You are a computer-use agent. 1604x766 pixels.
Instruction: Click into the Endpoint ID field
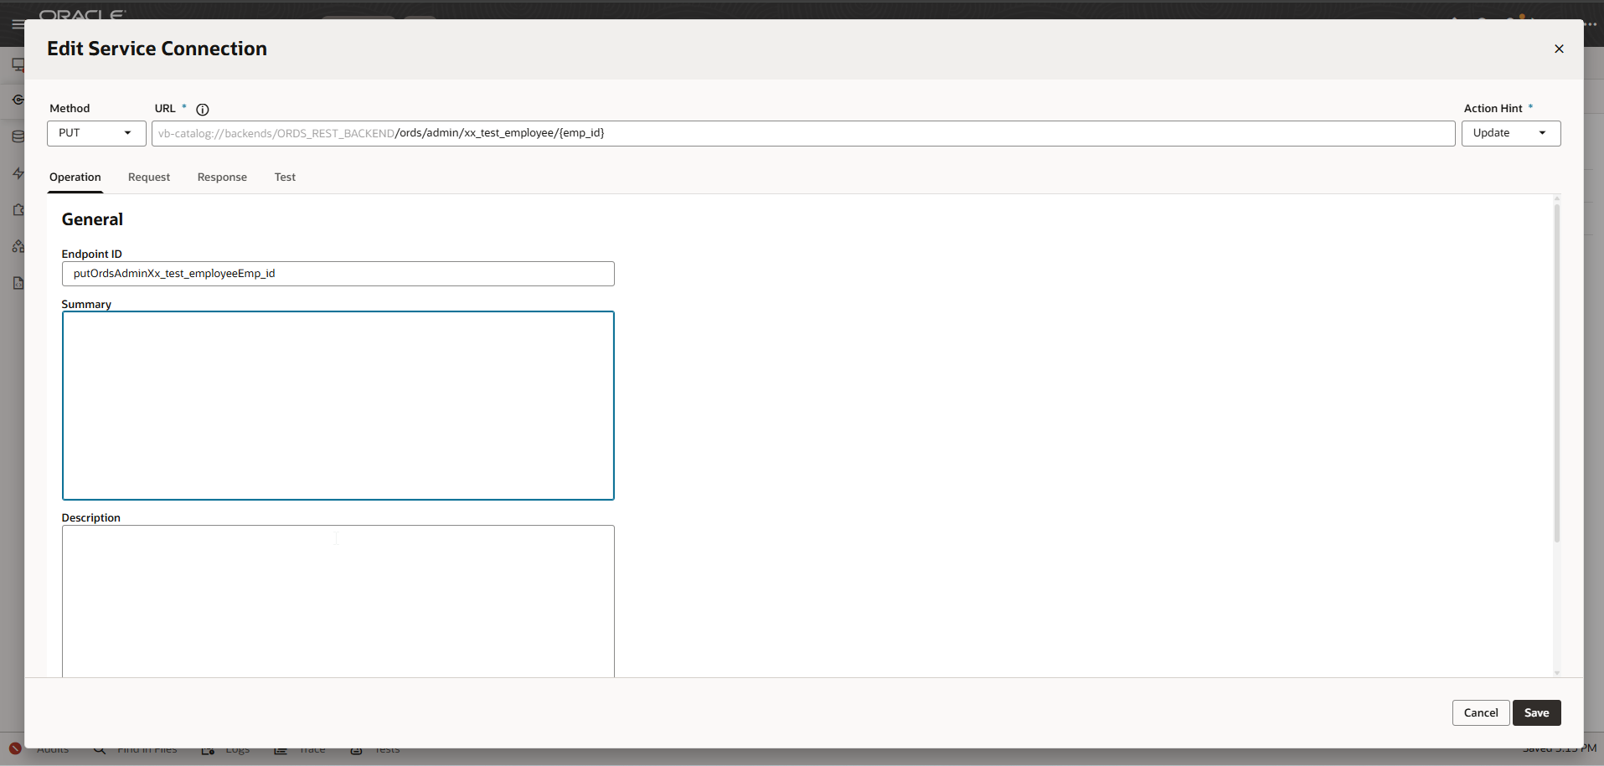(x=338, y=274)
